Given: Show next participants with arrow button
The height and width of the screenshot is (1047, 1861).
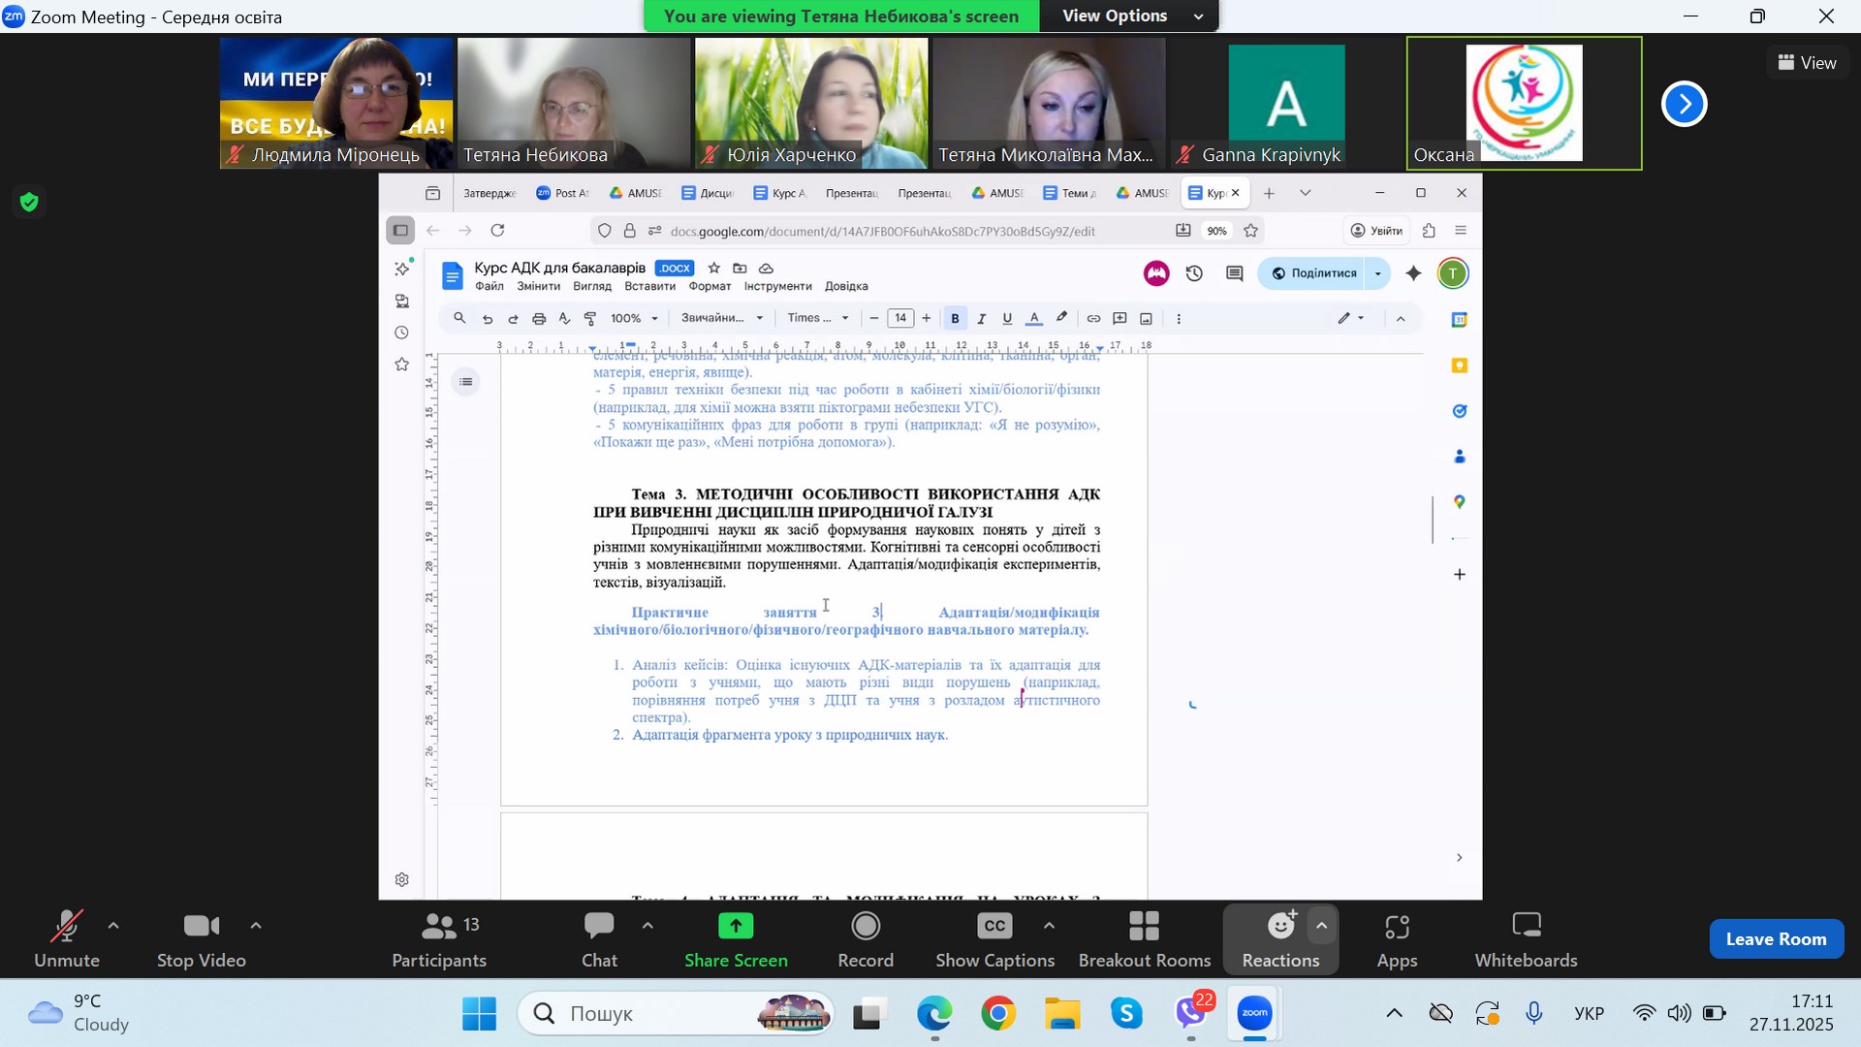Looking at the screenshot, I should (1684, 104).
